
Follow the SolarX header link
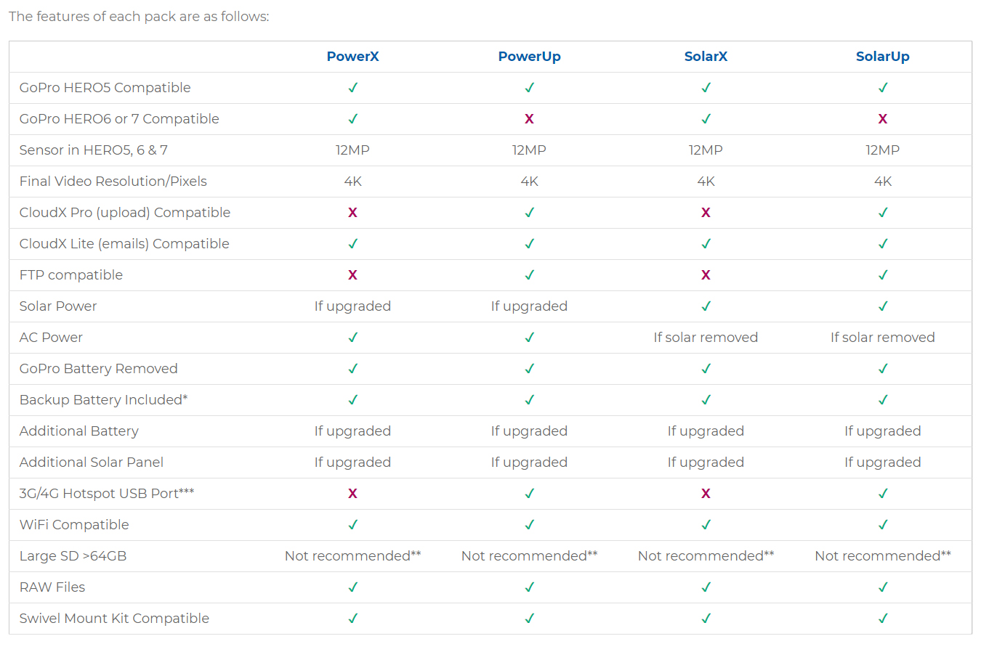point(706,57)
